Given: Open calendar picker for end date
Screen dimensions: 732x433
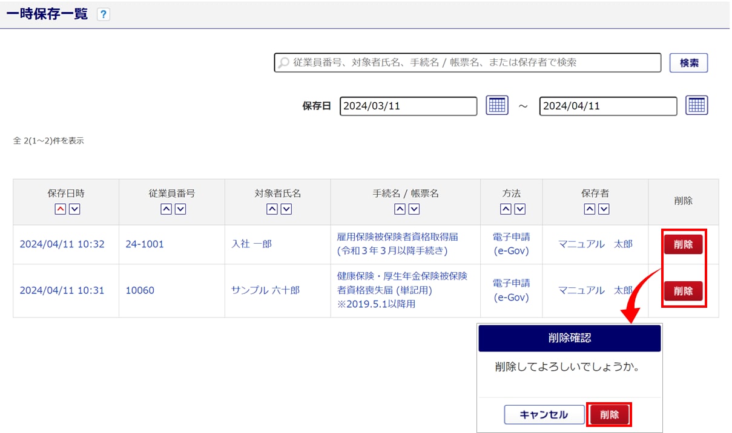Looking at the screenshot, I should (696, 105).
